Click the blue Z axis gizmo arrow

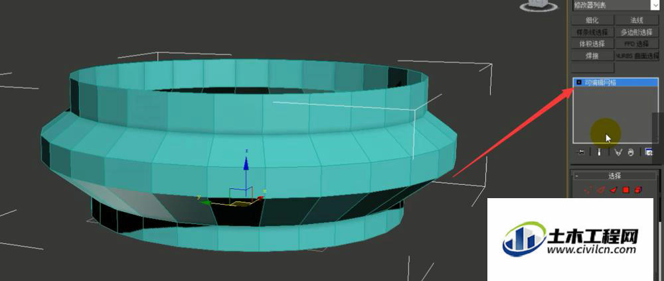[246, 162]
